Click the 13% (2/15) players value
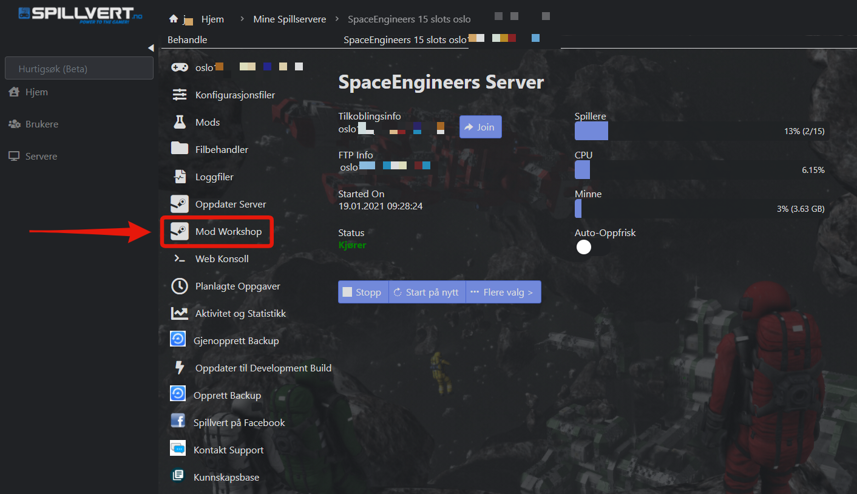This screenshot has width=857, height=494. pos(804,131)
